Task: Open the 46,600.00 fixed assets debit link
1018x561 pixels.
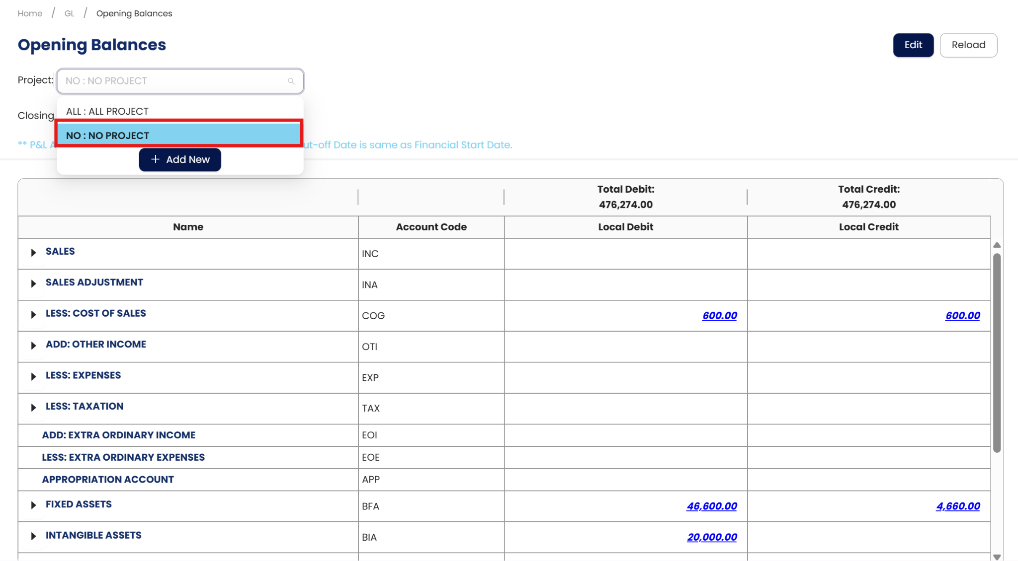Action: [711, 506]
